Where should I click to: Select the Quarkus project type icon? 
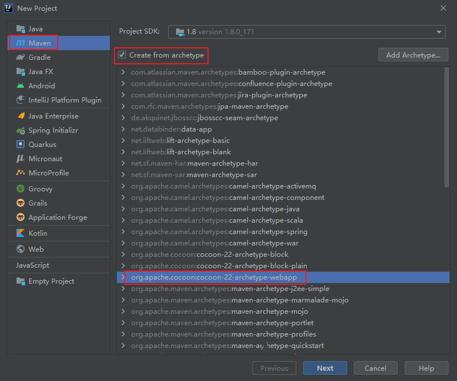coord(21,145)
